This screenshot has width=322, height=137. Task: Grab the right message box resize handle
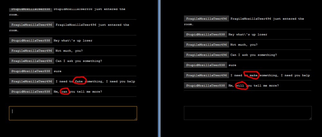[x=310, y=119]
